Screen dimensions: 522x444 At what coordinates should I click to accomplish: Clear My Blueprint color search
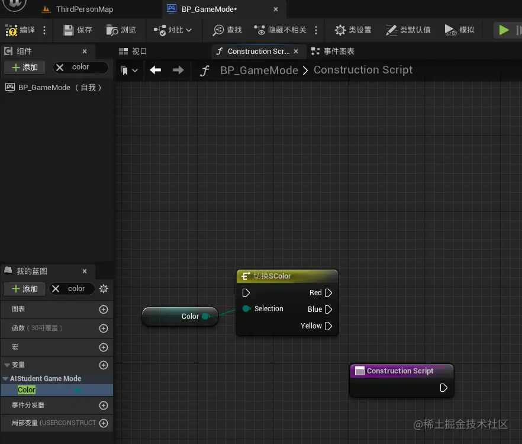click(x=56, y=289)
